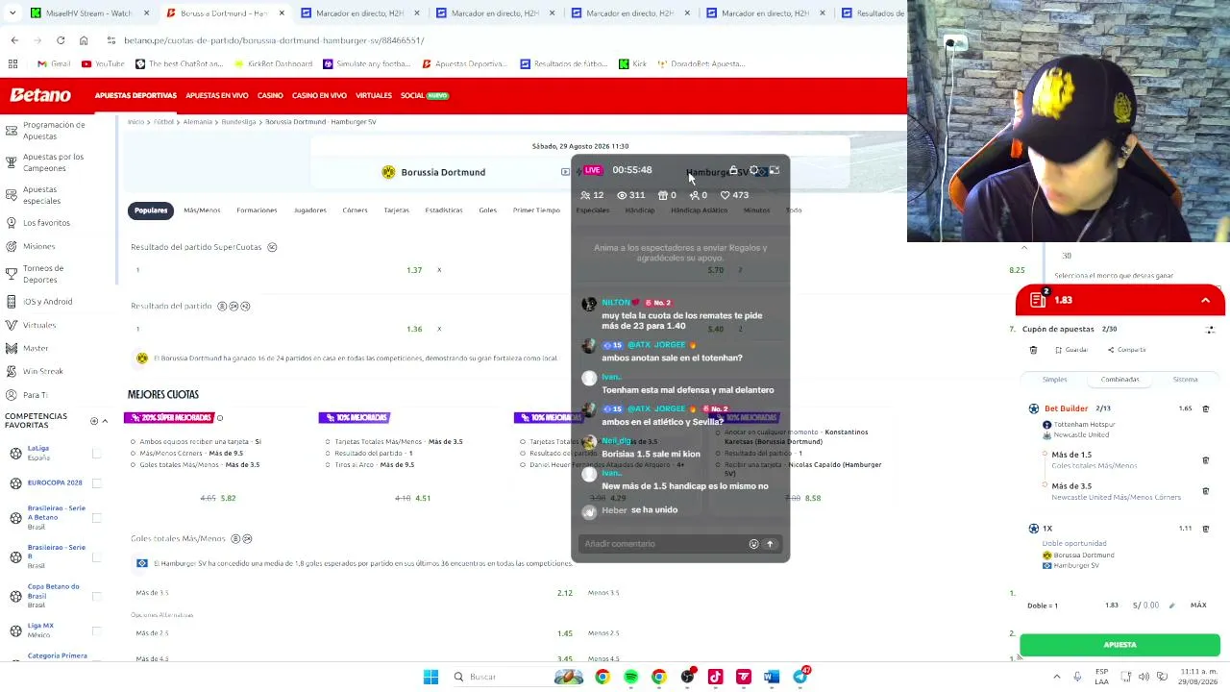Open the YouTube bookmark

pos(103,64)
